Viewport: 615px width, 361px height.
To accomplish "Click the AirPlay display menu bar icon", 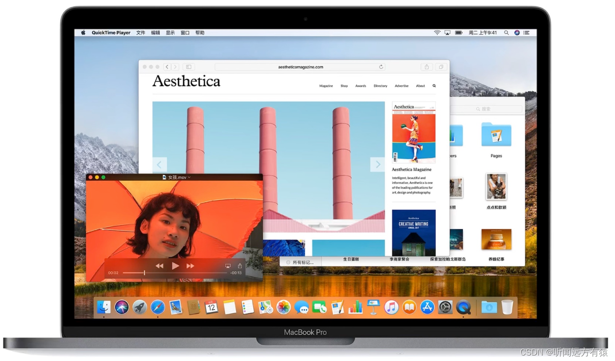I will 447,33.
